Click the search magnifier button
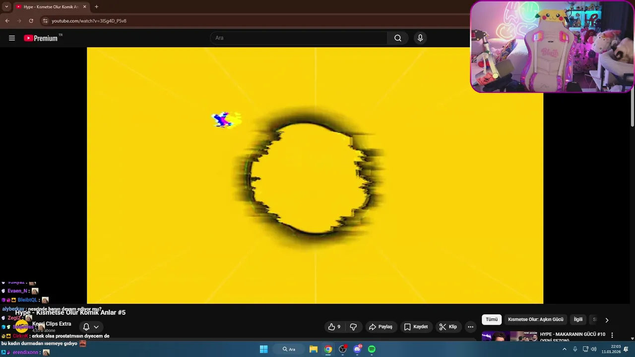635x357 pixels. point(398,38)
